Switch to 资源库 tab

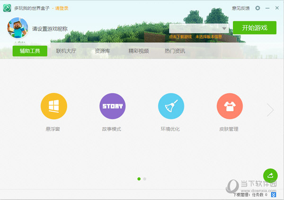pyautogui.click(x=102, y=51)
